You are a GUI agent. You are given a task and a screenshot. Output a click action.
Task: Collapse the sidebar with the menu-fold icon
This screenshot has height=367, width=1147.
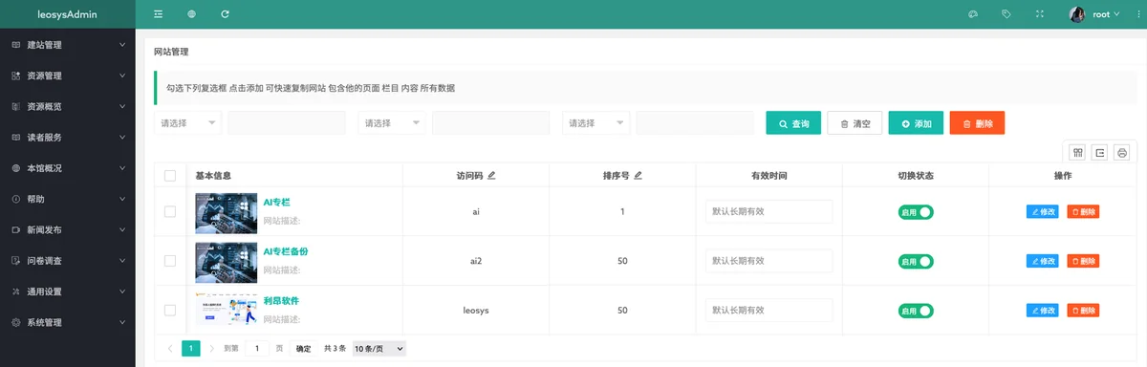click(x=158, y=14)
